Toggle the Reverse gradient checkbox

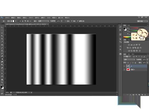[x=66, y=21]
